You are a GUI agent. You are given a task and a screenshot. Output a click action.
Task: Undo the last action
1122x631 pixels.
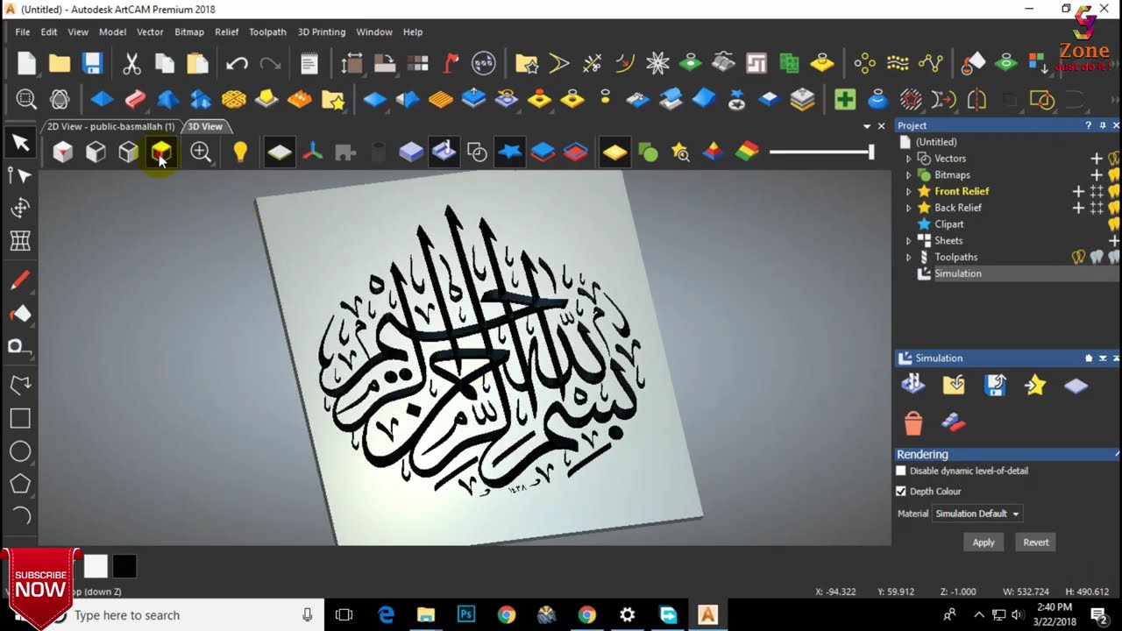pos(237,63)
